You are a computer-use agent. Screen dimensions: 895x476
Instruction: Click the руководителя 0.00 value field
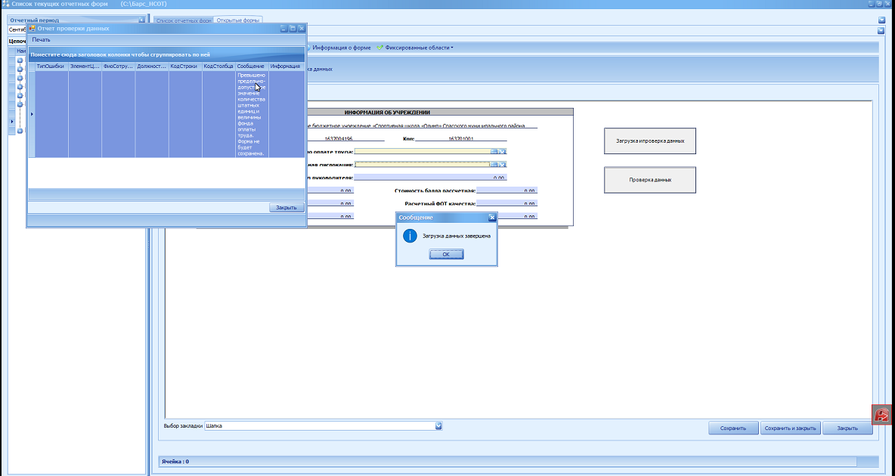coord(430,178)
